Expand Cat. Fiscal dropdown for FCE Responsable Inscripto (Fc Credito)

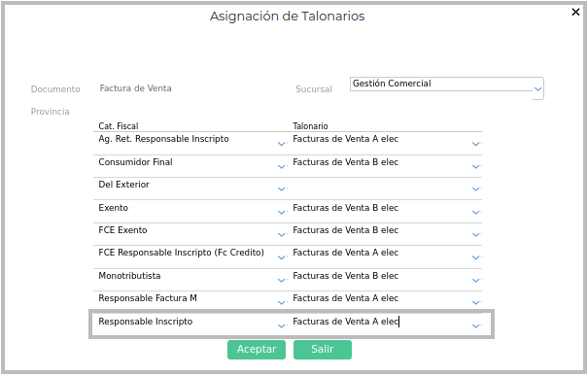(282, 257)
